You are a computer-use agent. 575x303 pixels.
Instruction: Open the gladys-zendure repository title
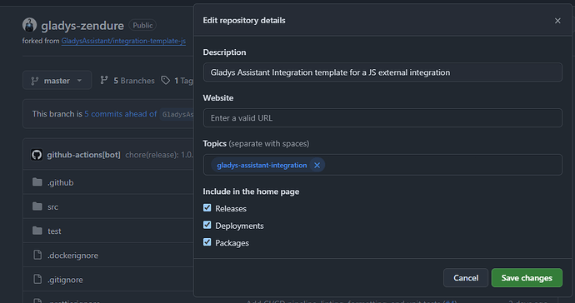tap(82, 26)
